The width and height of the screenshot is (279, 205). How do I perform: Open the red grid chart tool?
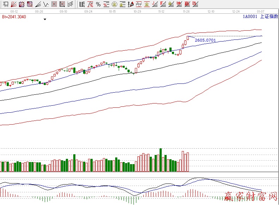(x=54, y=5)
